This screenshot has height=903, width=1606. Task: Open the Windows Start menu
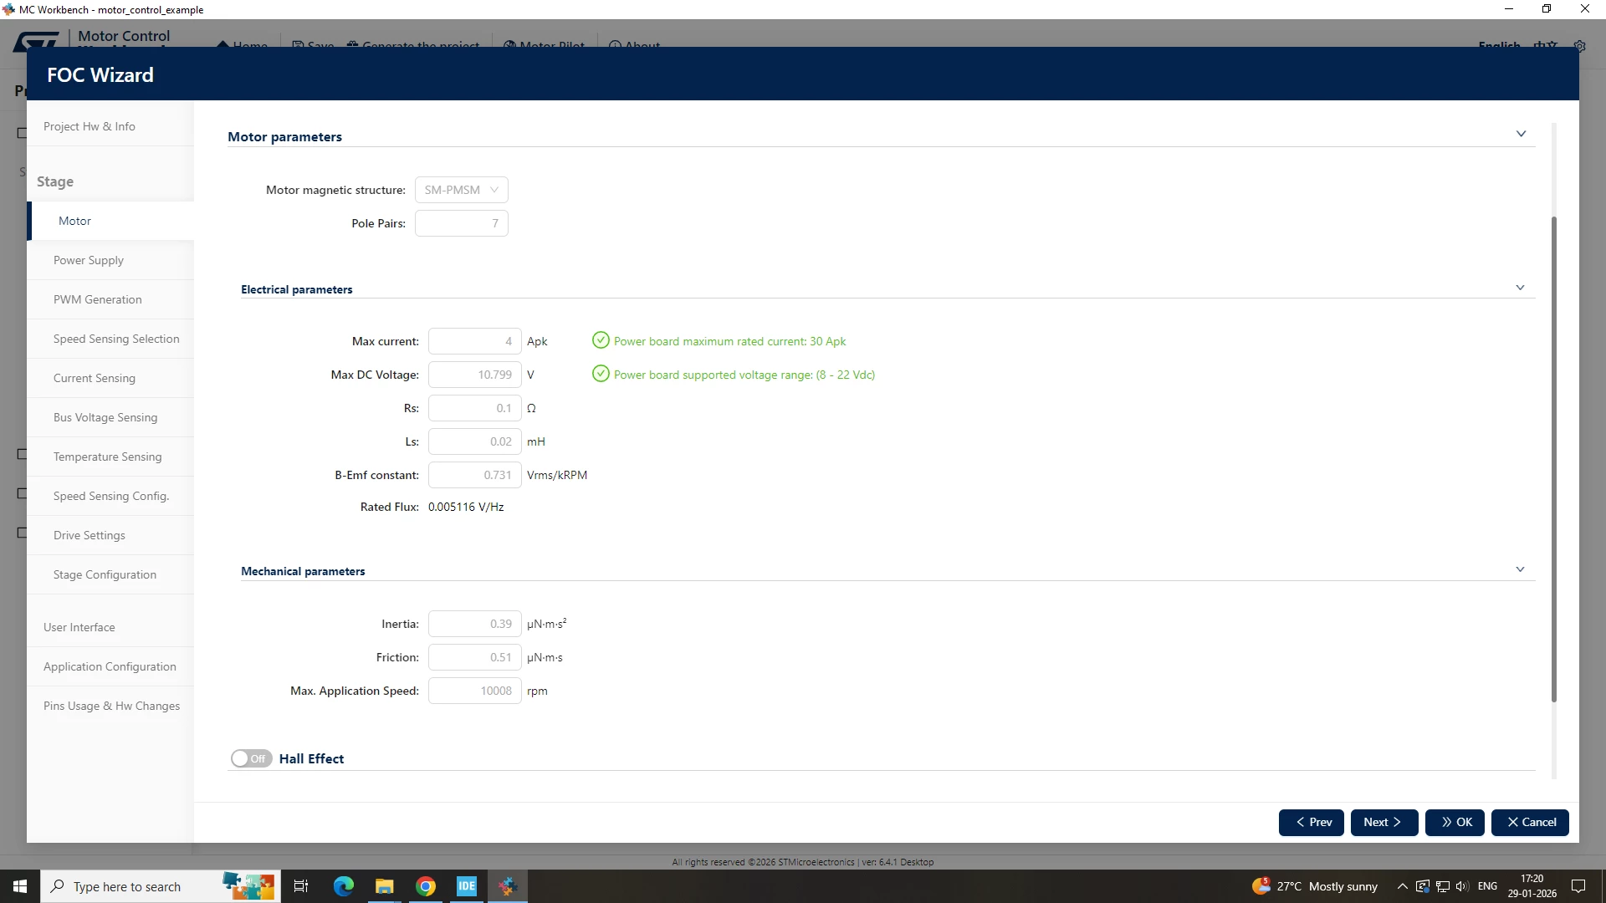[x=20, y=886]
